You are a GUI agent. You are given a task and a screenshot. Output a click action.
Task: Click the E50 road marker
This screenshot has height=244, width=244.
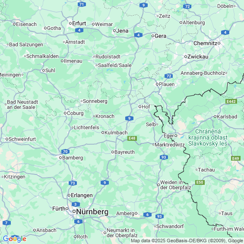(200, 182)
